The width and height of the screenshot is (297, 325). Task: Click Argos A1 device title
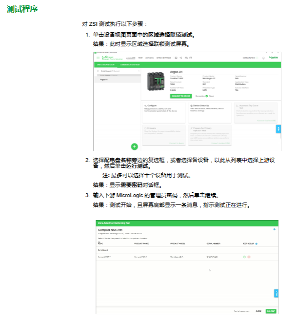point(176,72)
